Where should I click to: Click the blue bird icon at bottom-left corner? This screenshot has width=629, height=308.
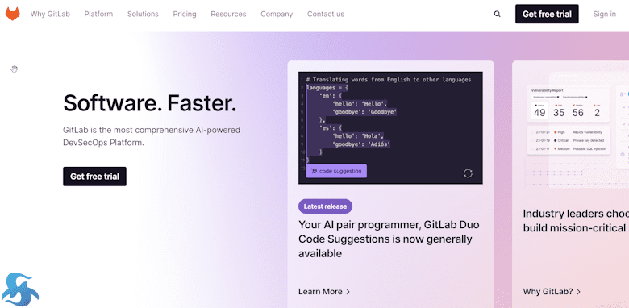click(21, 289)
